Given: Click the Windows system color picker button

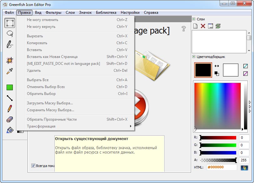Looking at the screenshot, I should coord(244,168).
